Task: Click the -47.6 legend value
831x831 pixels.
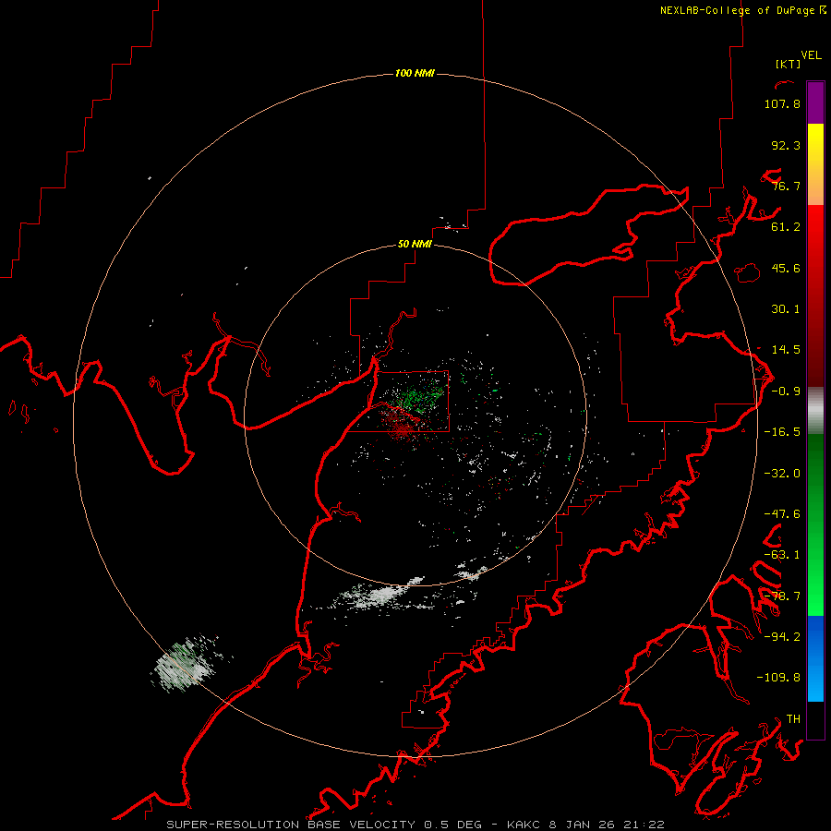Action: (782, 514)
